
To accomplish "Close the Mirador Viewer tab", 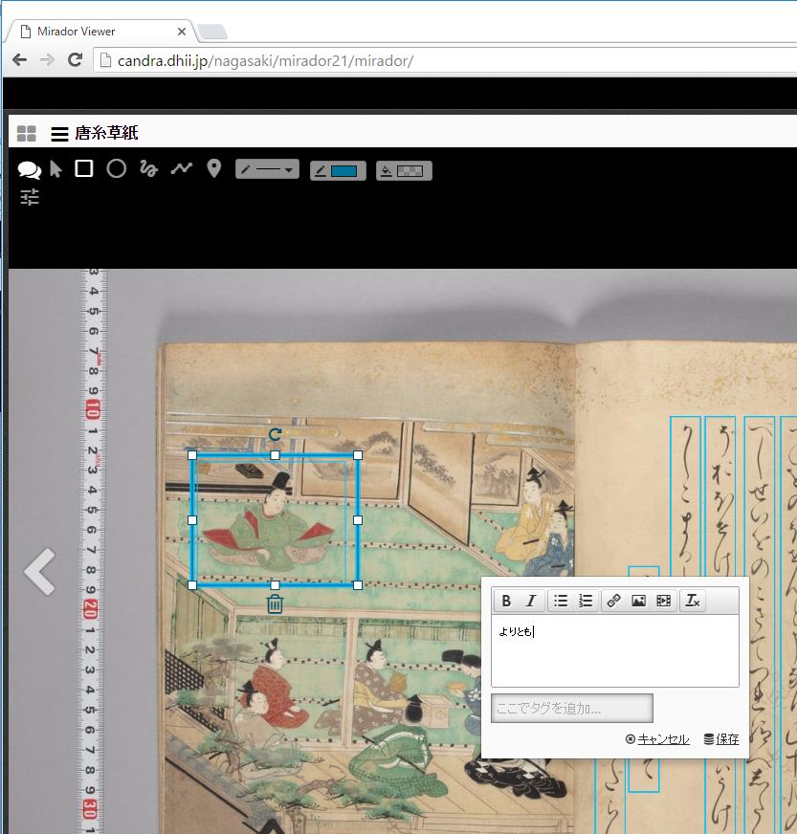I will coord(182,32).
